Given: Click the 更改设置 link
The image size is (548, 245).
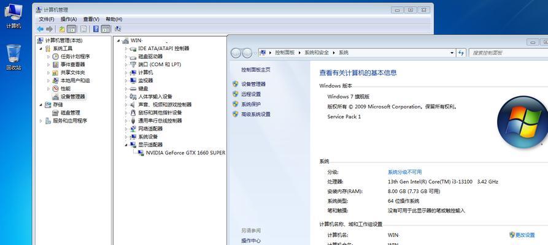Looking at the screenshot, I should pyautogui.click(x=525, y=235).
